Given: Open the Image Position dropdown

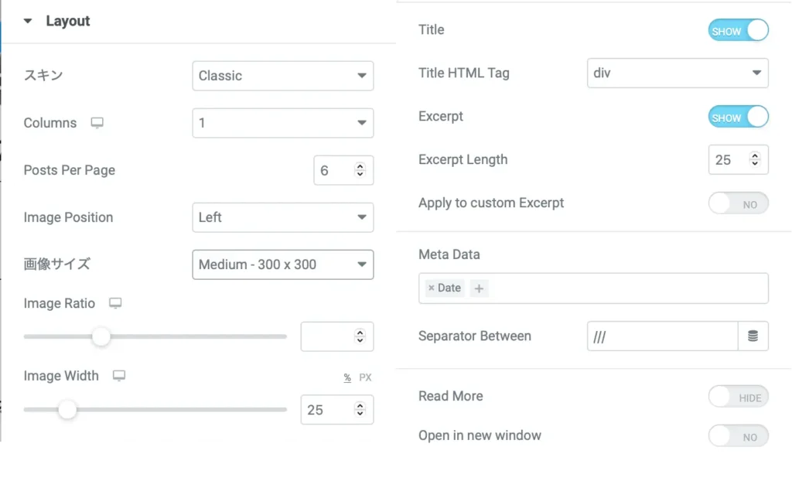Looking at the screenshot, I should coord(282,217).
